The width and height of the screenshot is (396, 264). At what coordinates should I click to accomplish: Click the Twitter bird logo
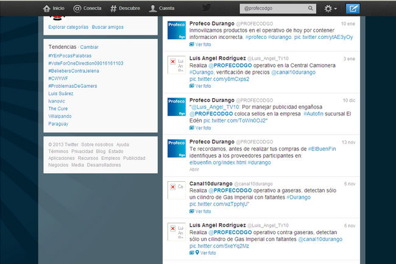point(207,8)
